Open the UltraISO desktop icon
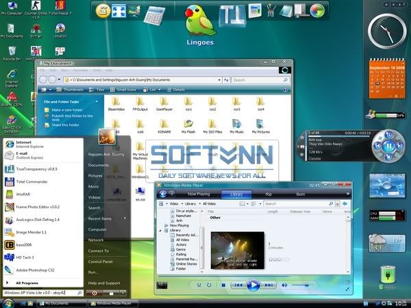Screen dimensions: 411x308 60,31
